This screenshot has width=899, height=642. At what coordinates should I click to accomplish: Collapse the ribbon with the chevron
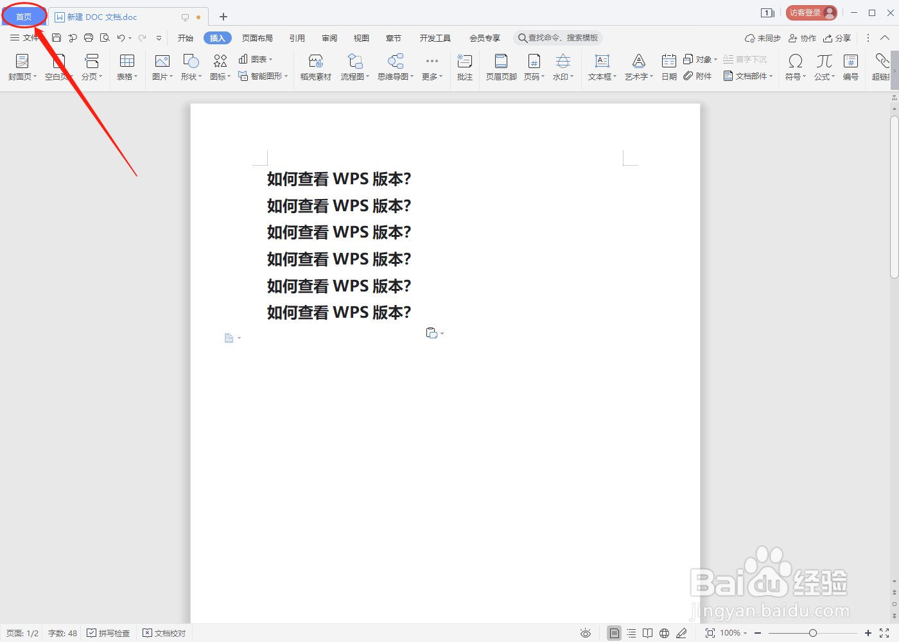tap(885, 38)
